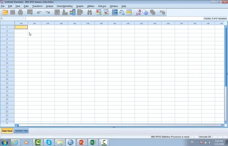Open Excel from the taskbar
228x146 pixels.
click(93, 142)
